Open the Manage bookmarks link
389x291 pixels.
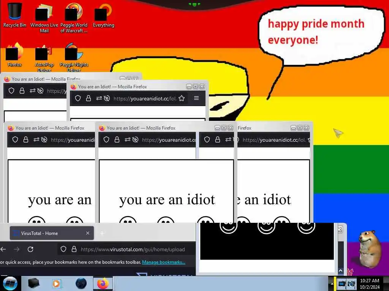tap(163, 262)
